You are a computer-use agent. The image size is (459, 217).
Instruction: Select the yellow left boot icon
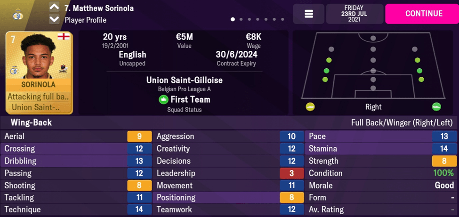pos(310,107)
